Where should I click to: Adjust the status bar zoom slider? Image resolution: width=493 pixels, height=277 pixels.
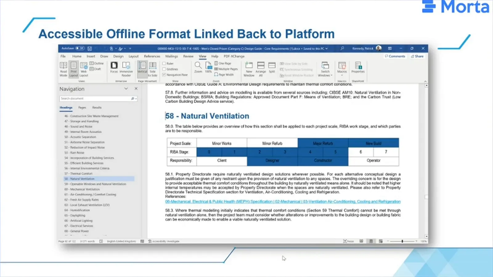point(402,241)
